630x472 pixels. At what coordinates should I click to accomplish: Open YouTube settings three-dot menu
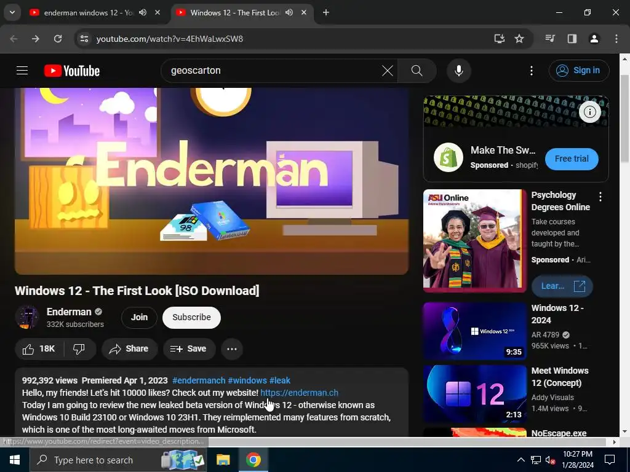[531, 71]
